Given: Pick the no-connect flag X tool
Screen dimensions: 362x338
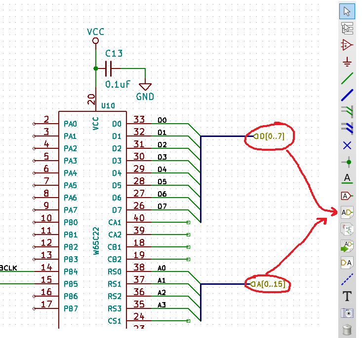Looking at the screenshot, I should pos(347,145).
